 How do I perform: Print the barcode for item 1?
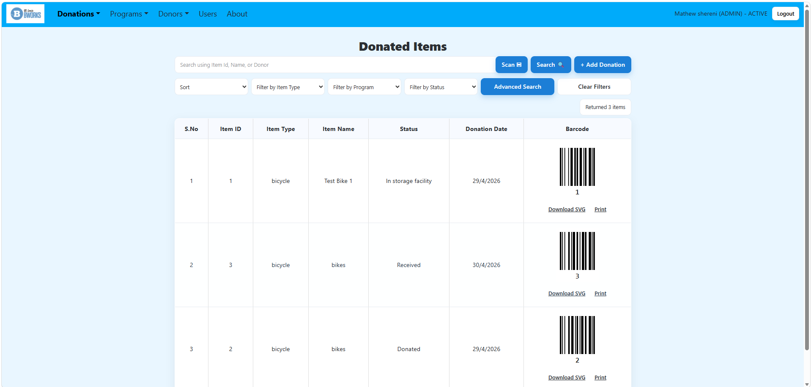coord(600,210)
